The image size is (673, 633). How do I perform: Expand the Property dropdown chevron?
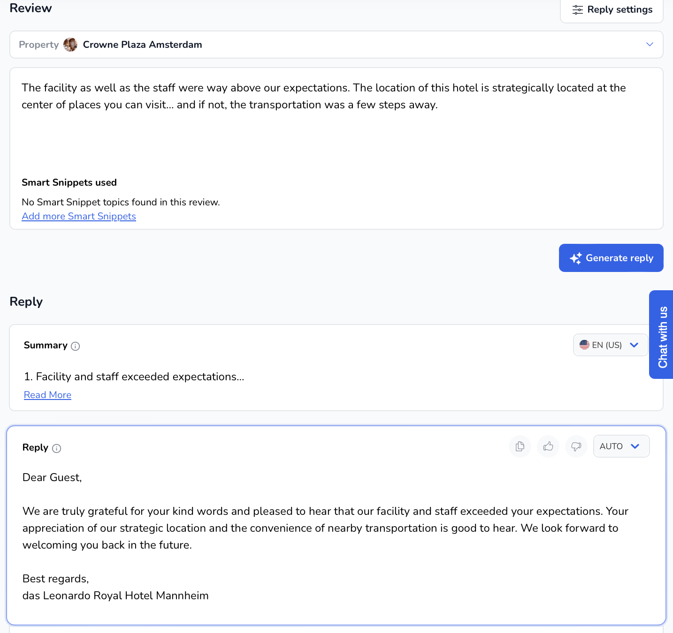click(x=650, y=45)
